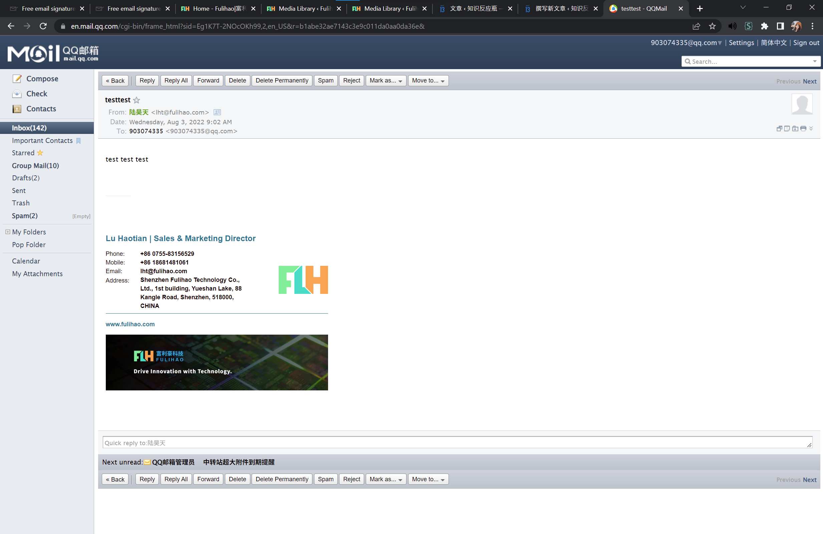Open sender contact card icon
This screenshot has width=823, height=534.
(x=217, y=112)
